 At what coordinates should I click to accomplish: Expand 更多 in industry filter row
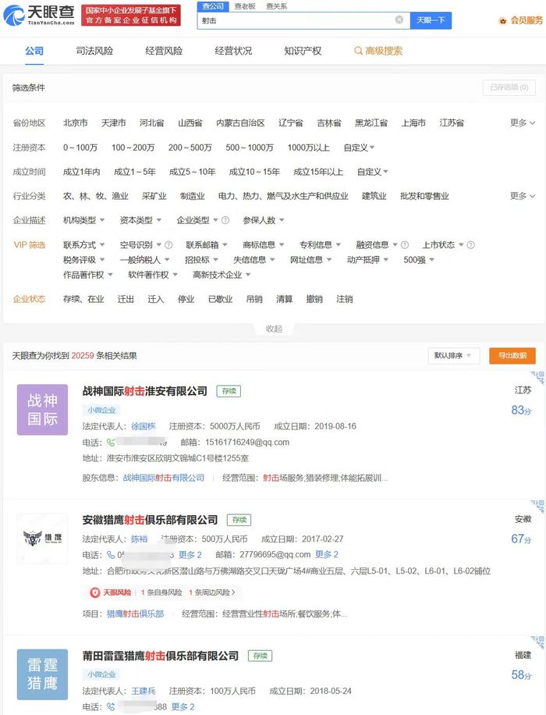[523, 196]
